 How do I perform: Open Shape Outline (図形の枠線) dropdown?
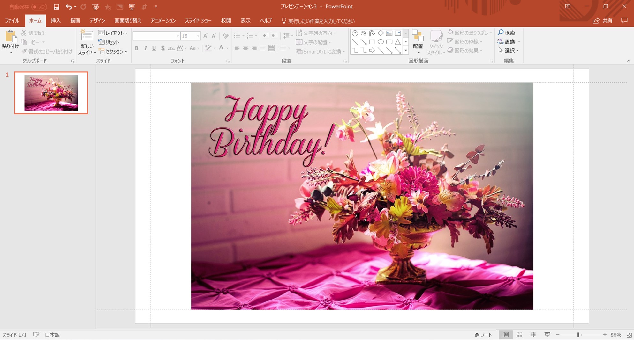pyautogui.click(x=465, y=41)
